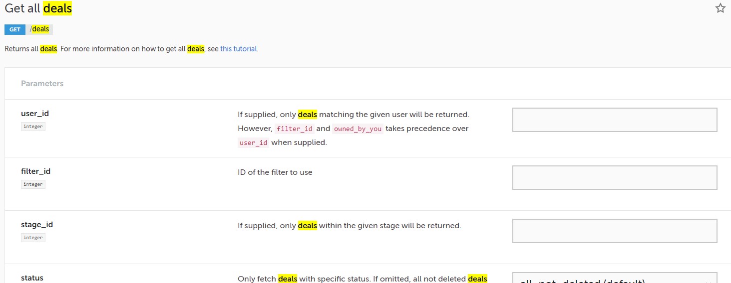This screenshot has width=731, height=283.
Task: Click the red filter_id inline code
Action: [295, 129]
